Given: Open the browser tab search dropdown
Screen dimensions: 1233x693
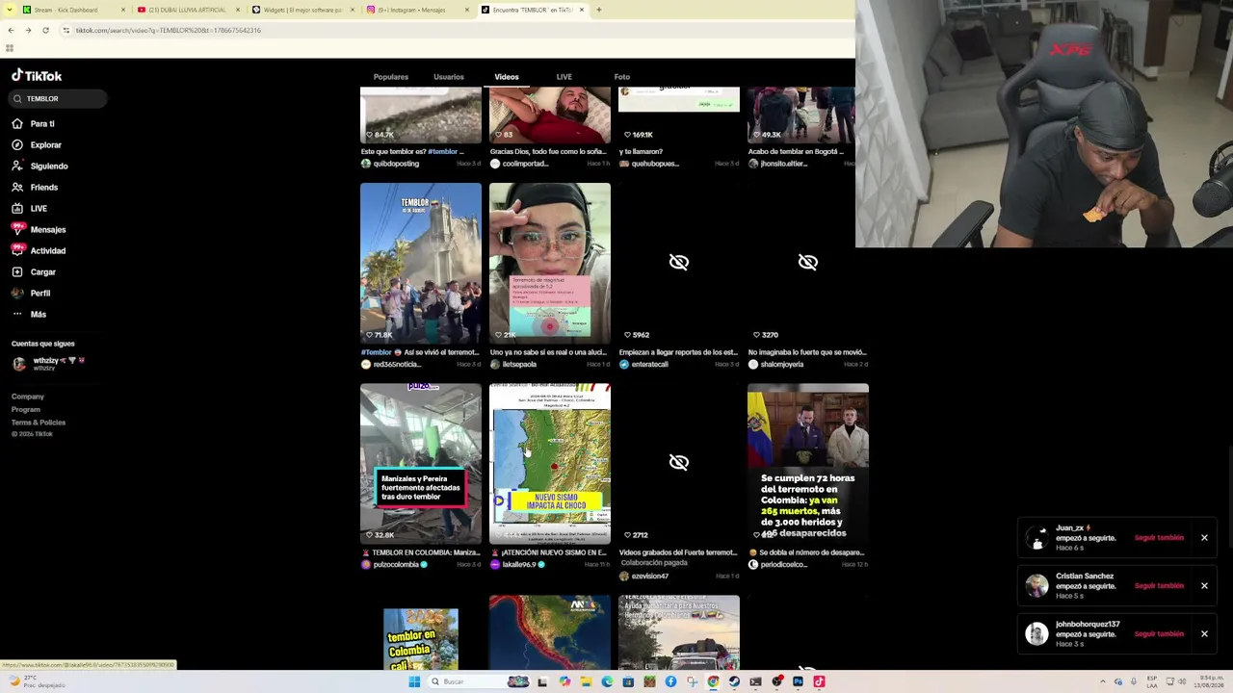Looking at the screenshot, I should tap(10, 10).
